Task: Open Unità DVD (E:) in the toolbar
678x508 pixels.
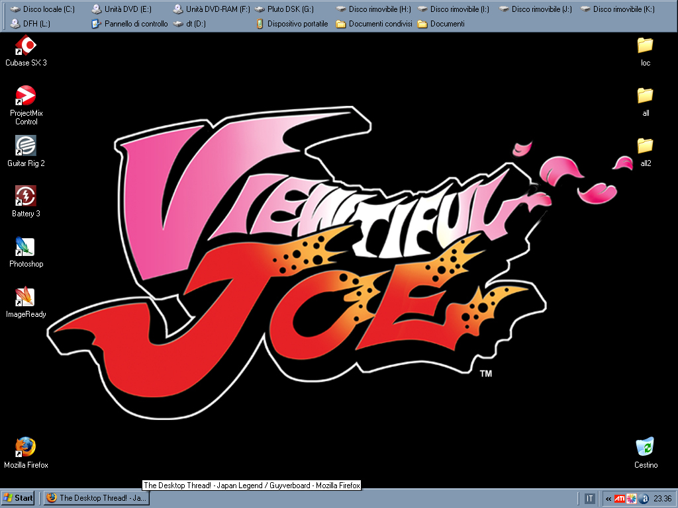Action: coord(122,9)
